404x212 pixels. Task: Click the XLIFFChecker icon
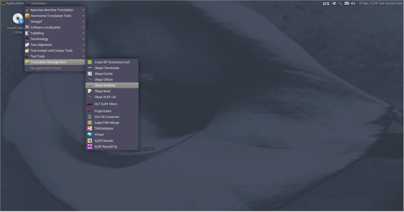coord(90,140)
